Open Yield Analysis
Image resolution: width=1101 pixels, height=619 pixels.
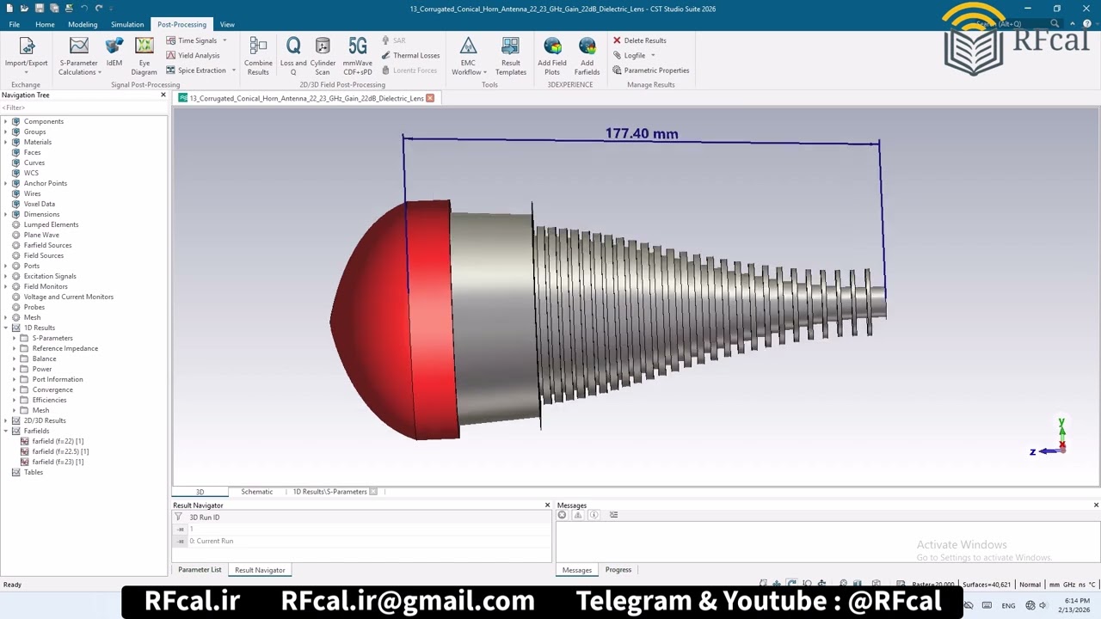click(x=193, y=55)
